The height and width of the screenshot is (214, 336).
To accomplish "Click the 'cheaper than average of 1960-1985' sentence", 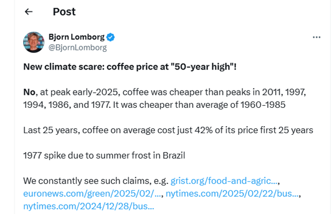I will (x=199, y=105).
